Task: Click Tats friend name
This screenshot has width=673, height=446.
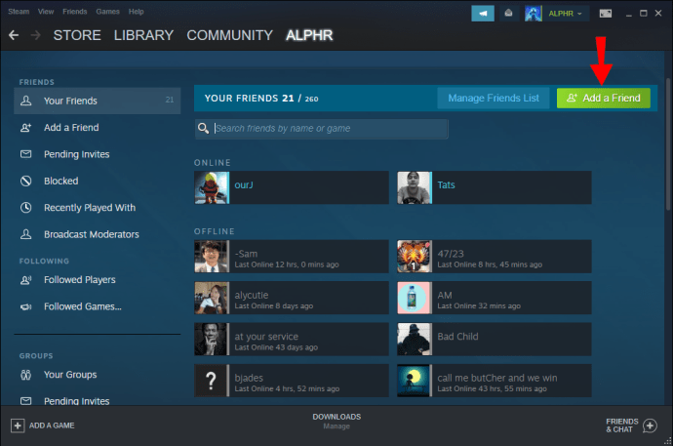Action: (x=446, y=185)
